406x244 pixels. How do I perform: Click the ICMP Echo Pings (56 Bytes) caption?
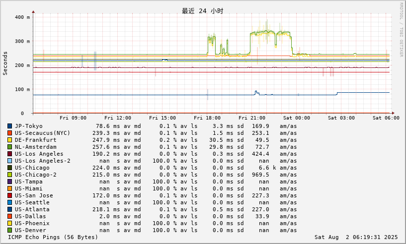(53, 237)
